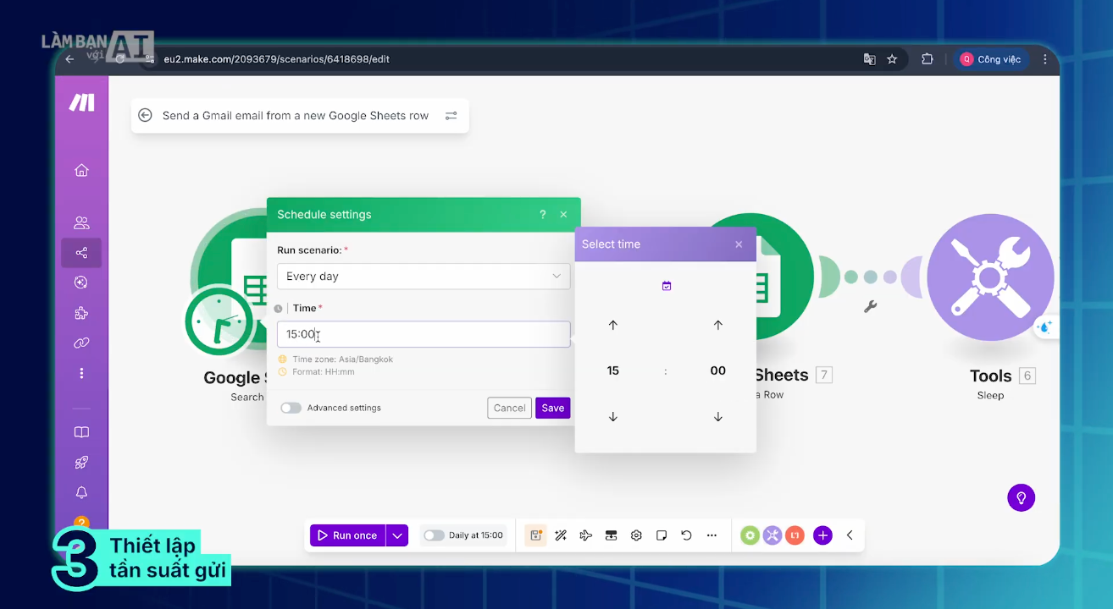Click the magic wand auto-align icon
1113x609 pixels.
pos(560,535)
